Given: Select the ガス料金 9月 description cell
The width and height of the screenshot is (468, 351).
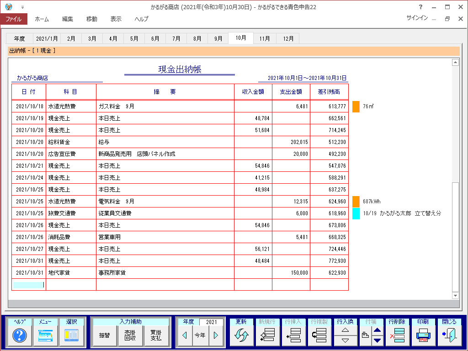Looking at the screenshot, I should coord(165,106).
